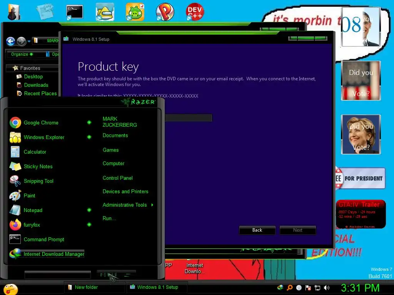
Task: Click the volume speaker tray icon
Action: pos(326,288)
